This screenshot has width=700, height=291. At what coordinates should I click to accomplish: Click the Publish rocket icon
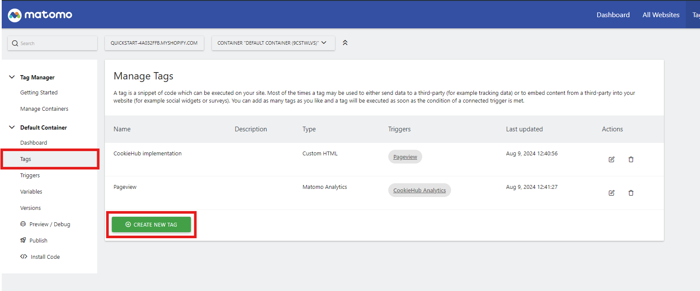23,240
